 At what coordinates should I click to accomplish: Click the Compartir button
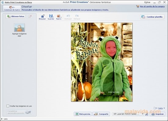pyautogui.click(x=101, y=114)
